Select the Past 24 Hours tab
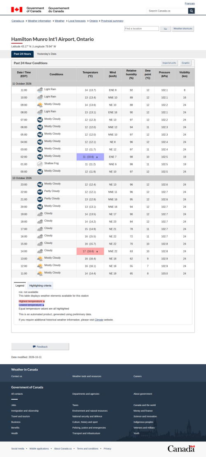The width and height of the screenshot is (206, 457). tap(22, 54)
